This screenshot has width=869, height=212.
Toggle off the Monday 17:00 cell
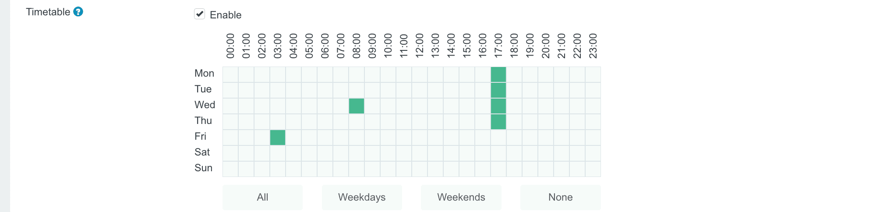(x=498, y=74)
